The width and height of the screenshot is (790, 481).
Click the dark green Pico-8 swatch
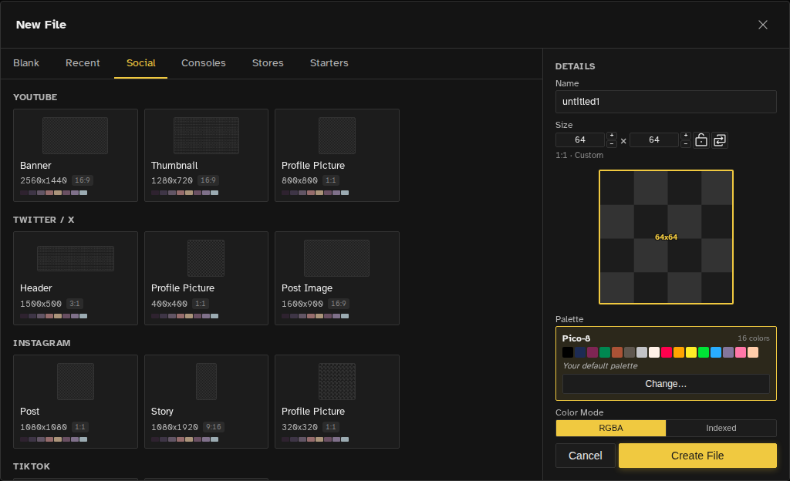coord(605,352)
